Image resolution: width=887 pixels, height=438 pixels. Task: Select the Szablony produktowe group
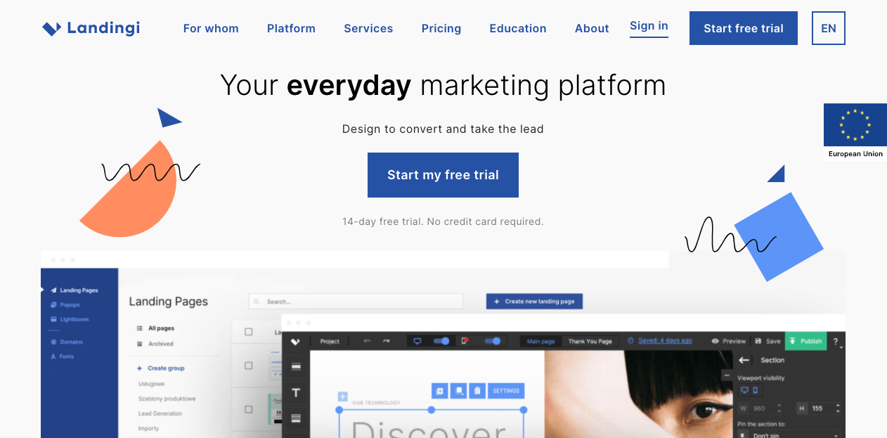(x=167, y=399)
